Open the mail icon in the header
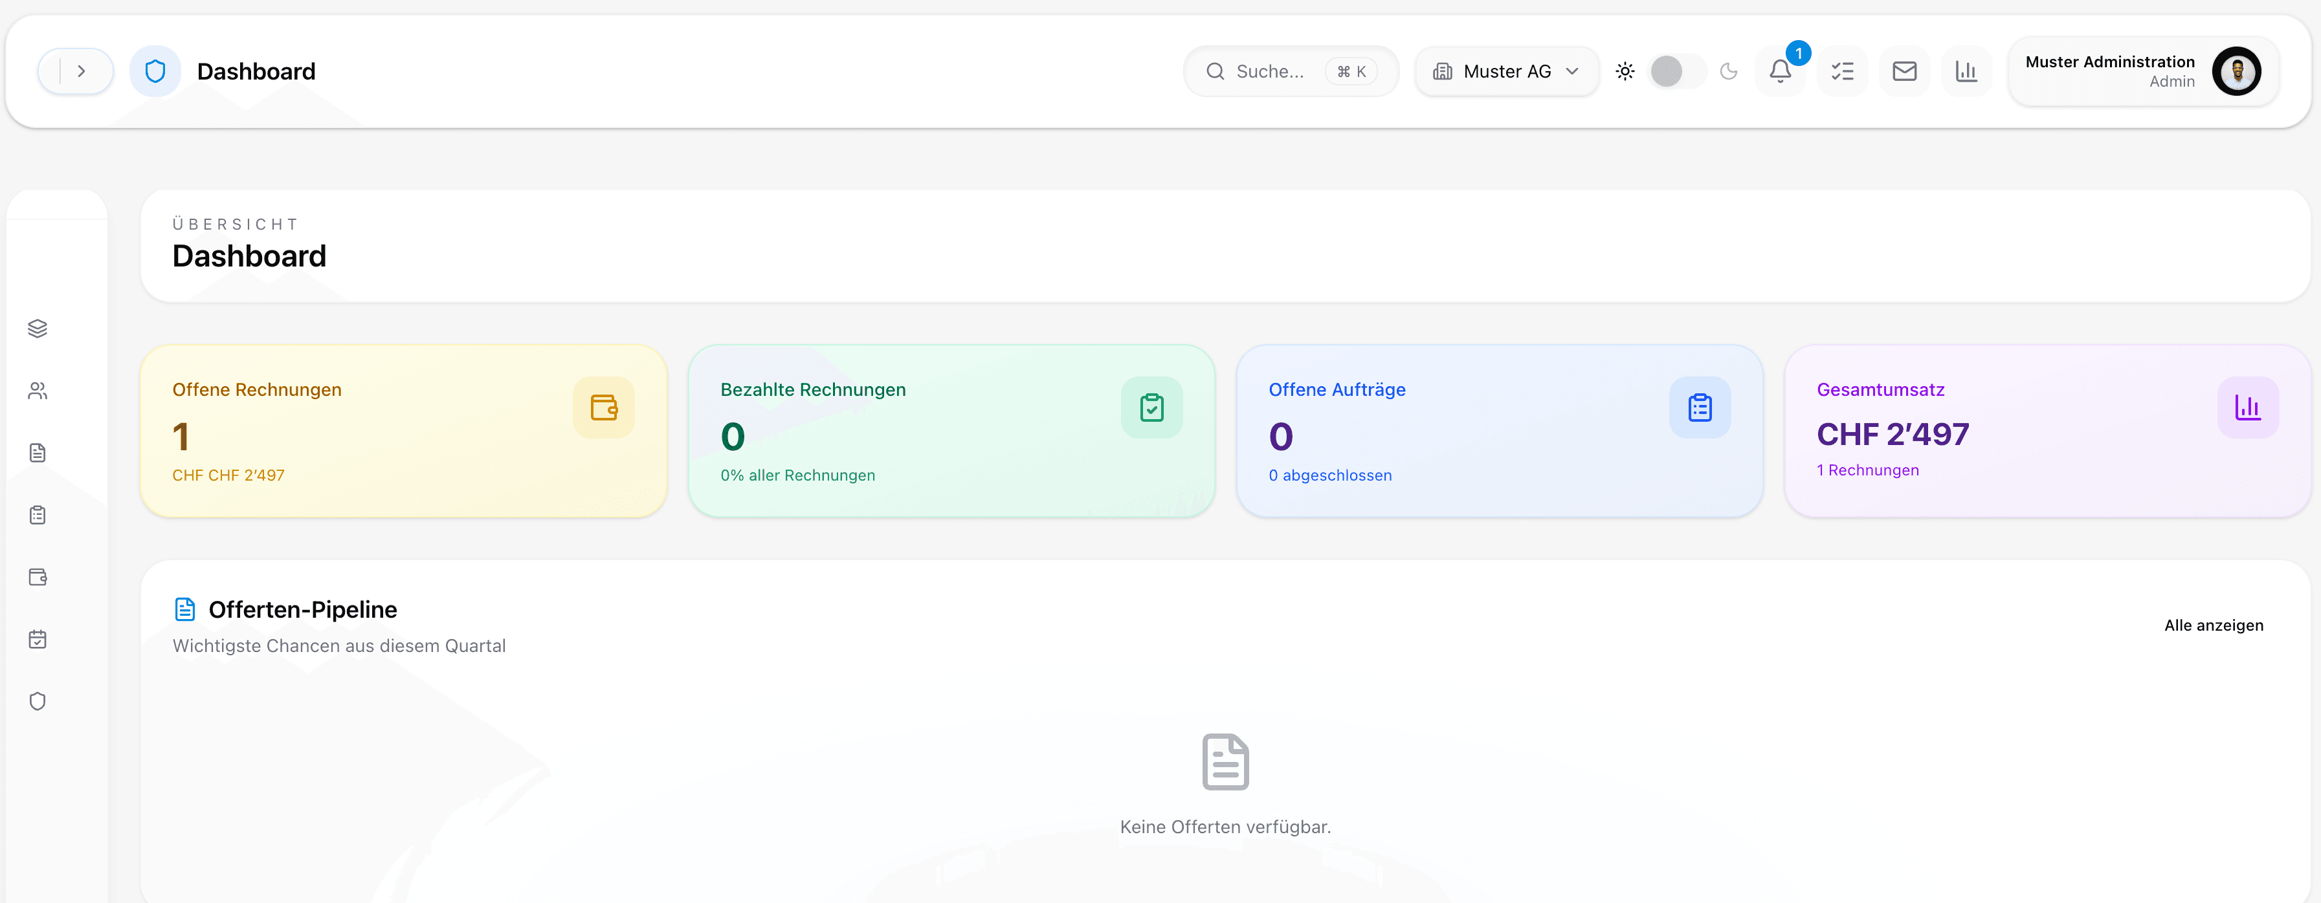Screen dimensions: 2321x903 (1904, 71)
